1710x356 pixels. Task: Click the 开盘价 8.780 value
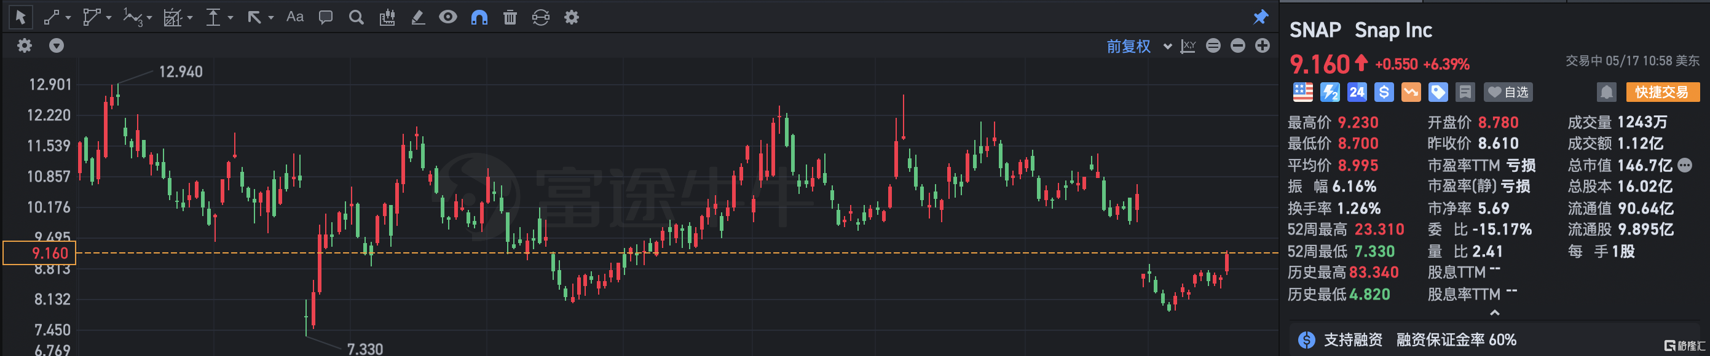1498,122
